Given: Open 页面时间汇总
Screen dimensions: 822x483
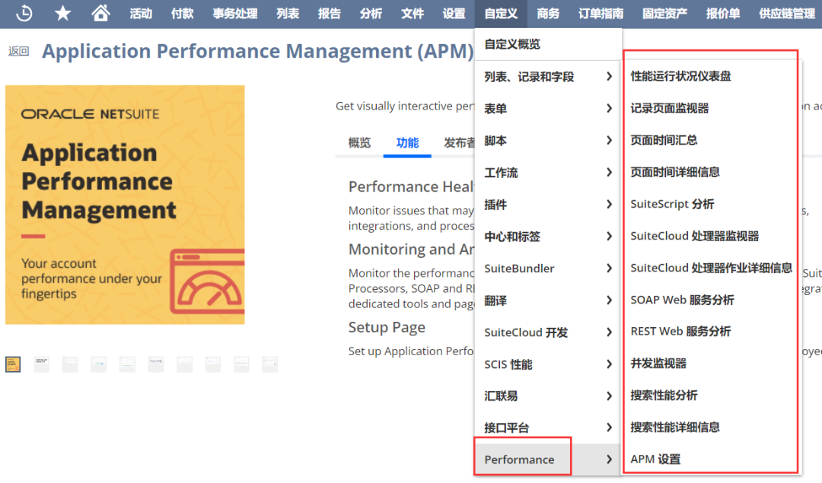Looking at the screenshot, I should (x=664, y=141).
